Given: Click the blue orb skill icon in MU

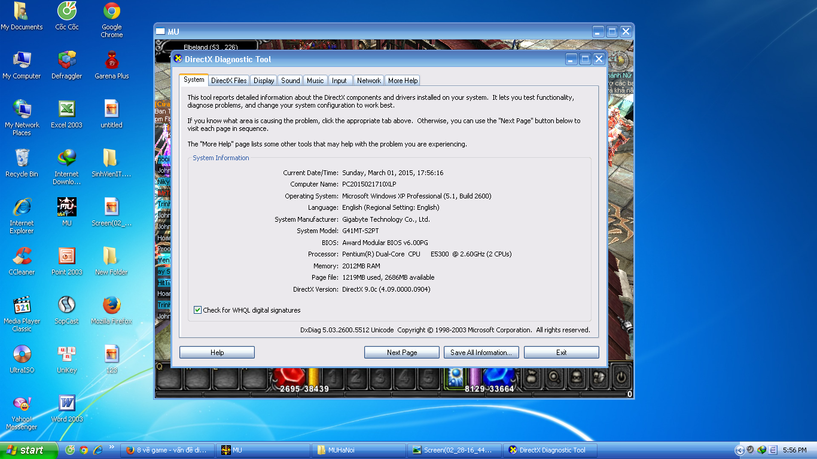Looking at the screenshot, I should click(456, 377).
